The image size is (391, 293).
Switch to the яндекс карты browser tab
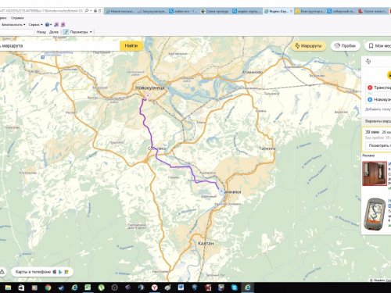[x=247, y=11]
